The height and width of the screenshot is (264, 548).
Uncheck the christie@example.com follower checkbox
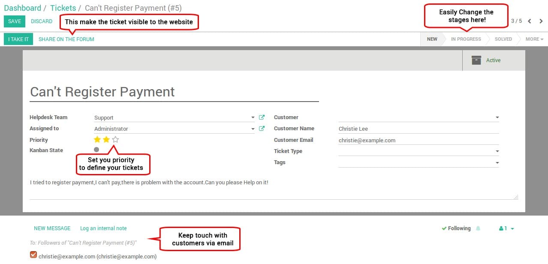click(33, 254)
